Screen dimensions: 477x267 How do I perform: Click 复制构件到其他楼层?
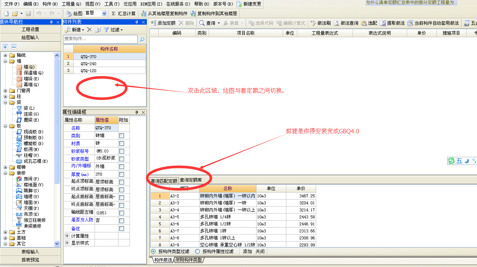214,13
